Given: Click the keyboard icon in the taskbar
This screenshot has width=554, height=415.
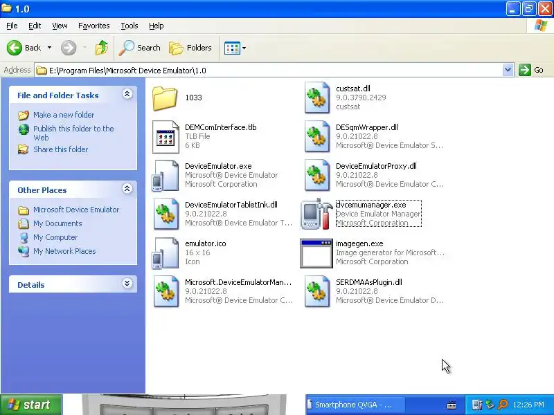Looking at the screenshot, I should click(x=452, y=405).
